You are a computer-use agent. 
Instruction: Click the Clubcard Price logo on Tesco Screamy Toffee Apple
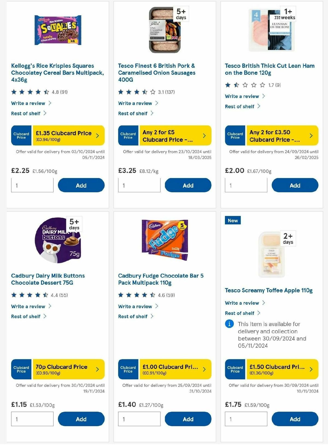point(235,369)
